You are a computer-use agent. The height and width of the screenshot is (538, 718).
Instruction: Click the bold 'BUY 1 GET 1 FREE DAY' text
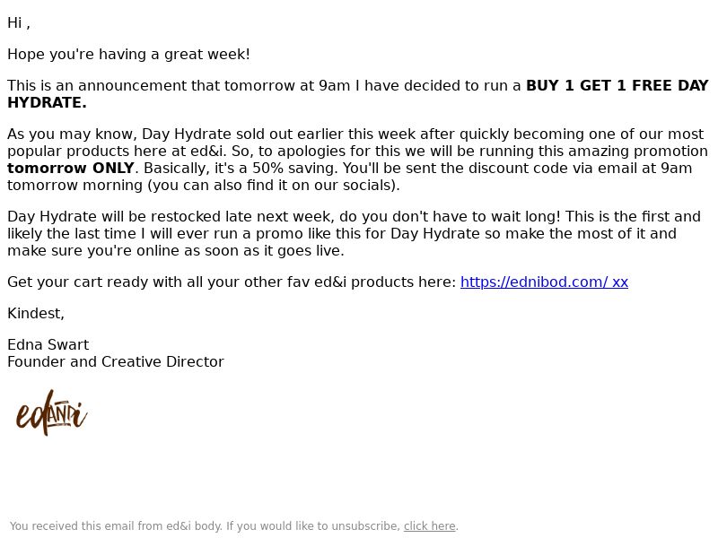pos(617,85)
